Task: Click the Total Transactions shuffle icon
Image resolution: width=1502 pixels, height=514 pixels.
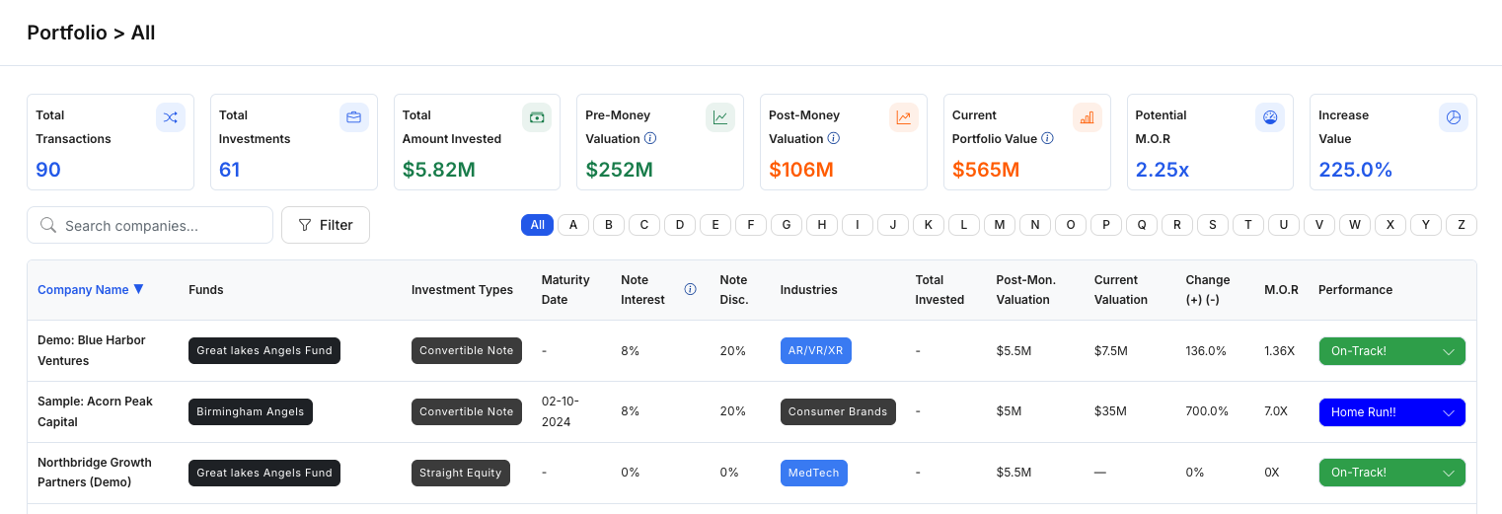Action: click(171, 117)
